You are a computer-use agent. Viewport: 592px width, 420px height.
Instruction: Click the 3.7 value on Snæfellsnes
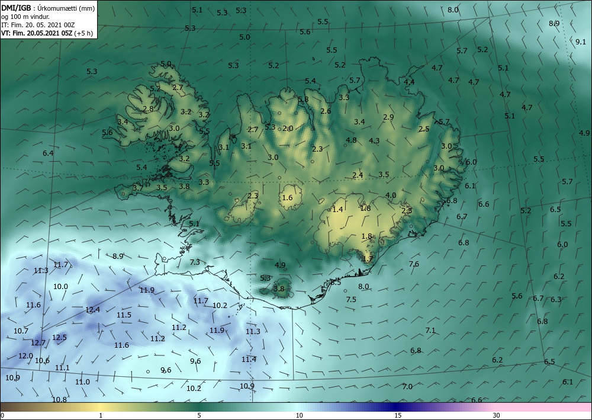(x=138, y=188)
